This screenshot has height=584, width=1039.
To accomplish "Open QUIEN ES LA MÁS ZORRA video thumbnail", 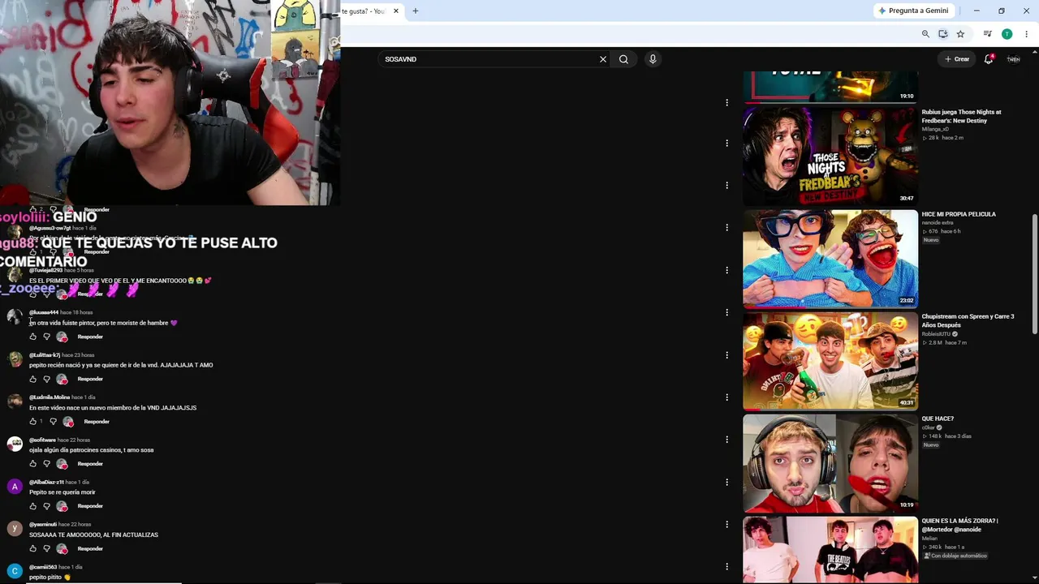I will click(x=830, y=549).
